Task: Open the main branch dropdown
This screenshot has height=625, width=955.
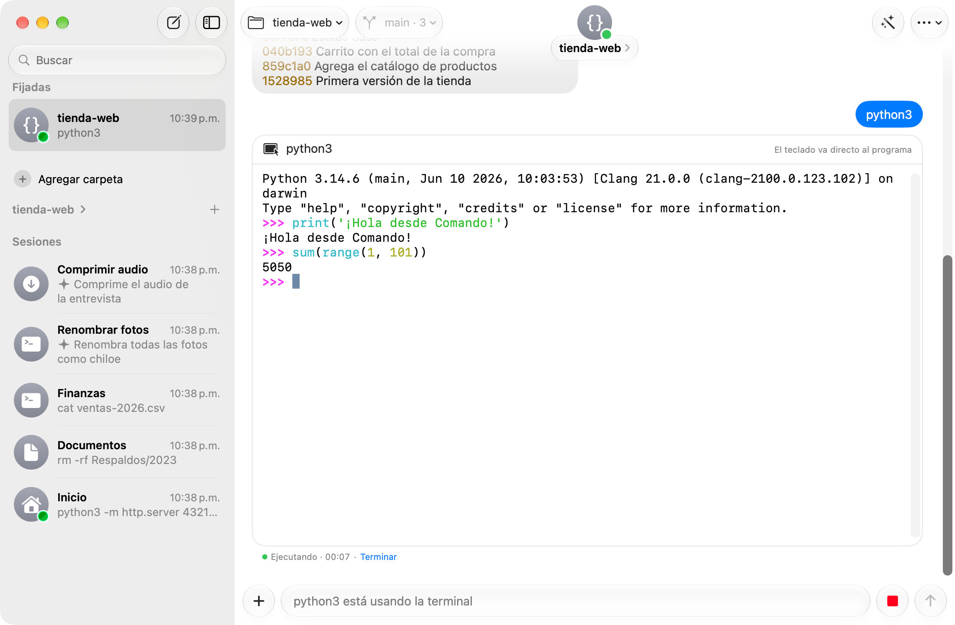Action: 399,23
